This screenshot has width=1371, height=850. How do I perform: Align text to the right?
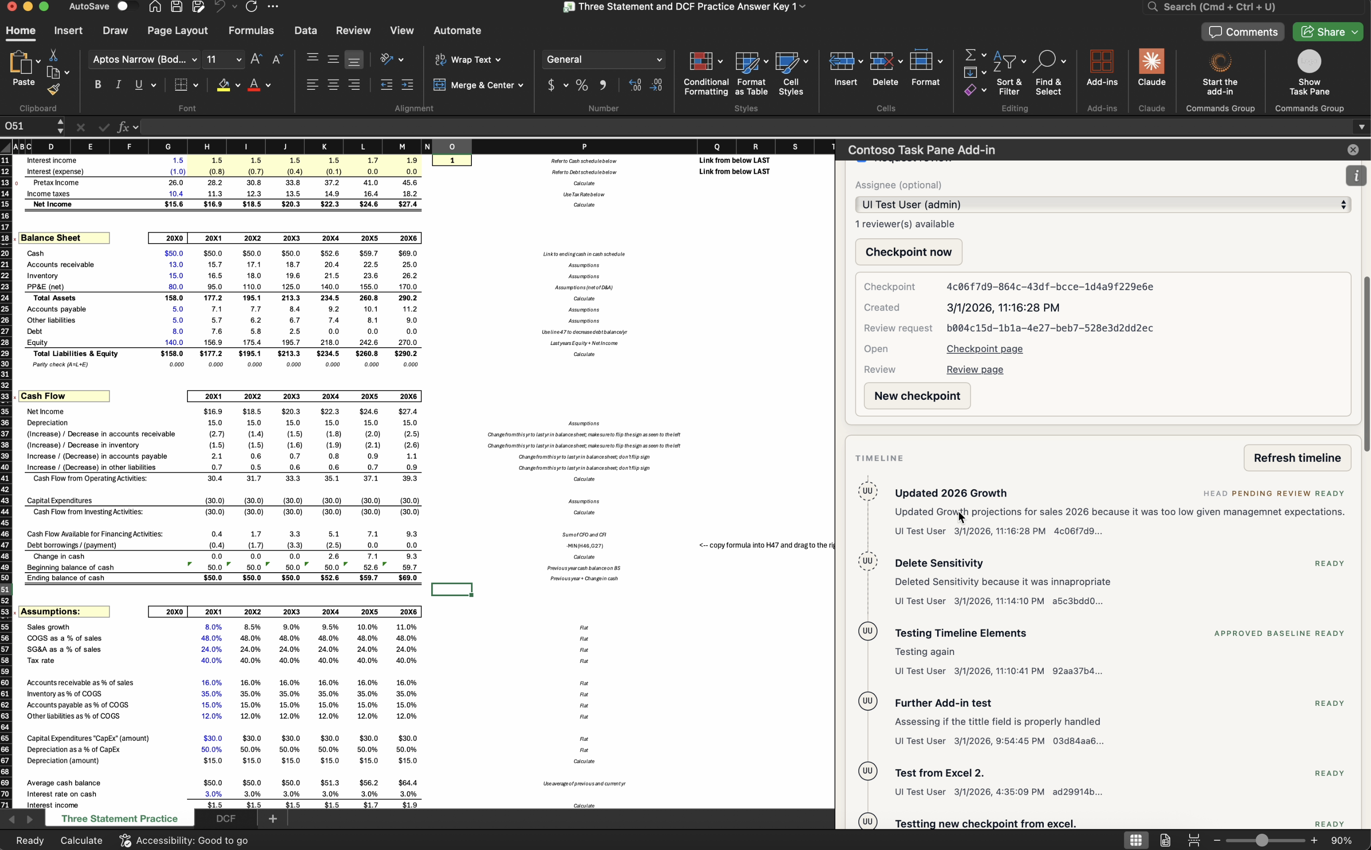354,85
